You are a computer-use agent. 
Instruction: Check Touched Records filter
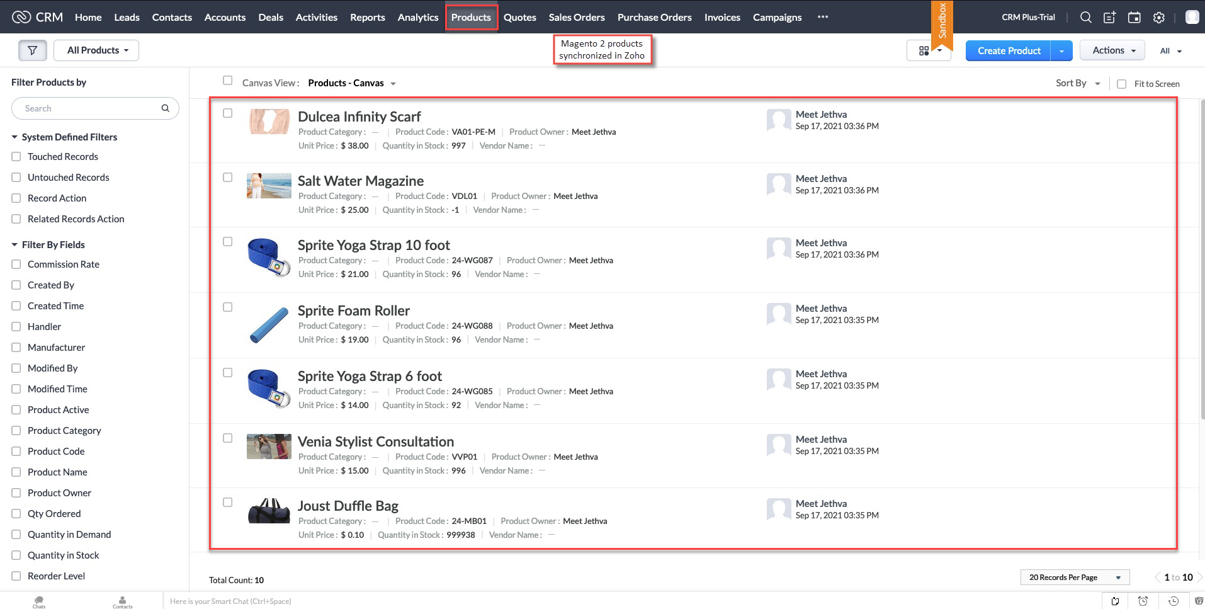click(16, 157)
